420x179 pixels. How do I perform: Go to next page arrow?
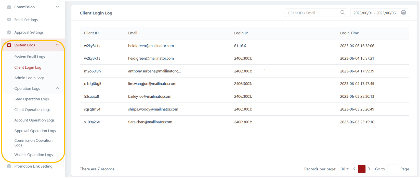click(369, 169)
